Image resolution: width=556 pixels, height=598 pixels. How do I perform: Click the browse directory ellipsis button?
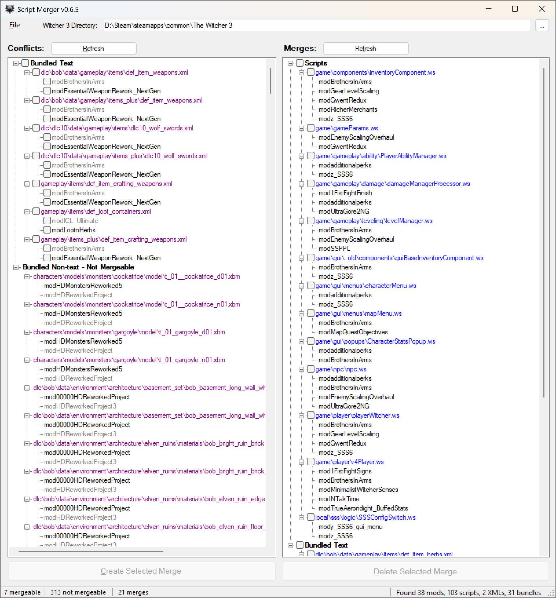[542, 25]
